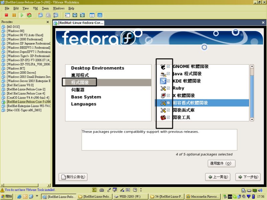Click the Macromedia Fireworks taskbar button
The image size is (267, 200).
pos(203,197)
